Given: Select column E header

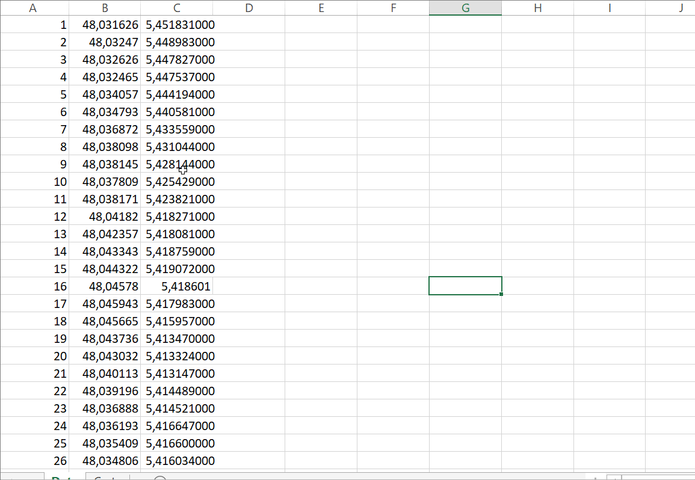Looking at the screenshot, I should (321, 8).
